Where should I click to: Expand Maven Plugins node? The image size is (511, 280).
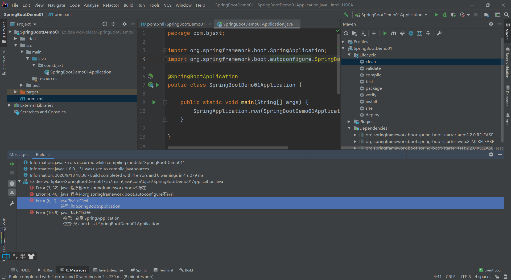pyautogui.click(x=349, y=121)
